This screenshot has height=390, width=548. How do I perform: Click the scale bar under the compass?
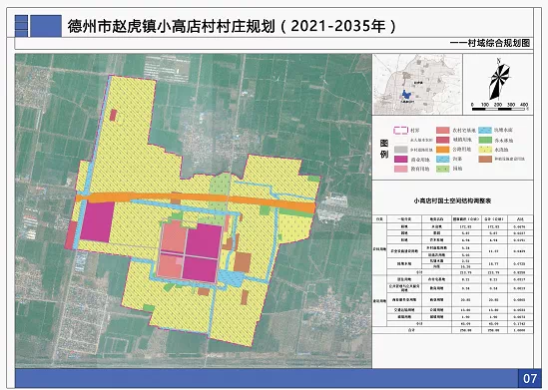(x=498, y=109)
